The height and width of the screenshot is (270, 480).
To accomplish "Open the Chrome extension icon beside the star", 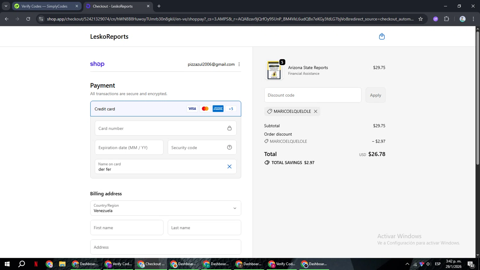I will (436, 19).
